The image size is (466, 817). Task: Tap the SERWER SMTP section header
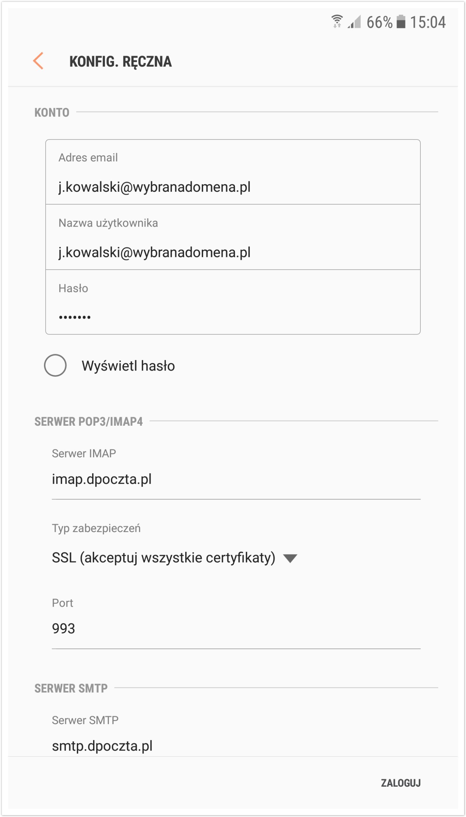point(71,688)
